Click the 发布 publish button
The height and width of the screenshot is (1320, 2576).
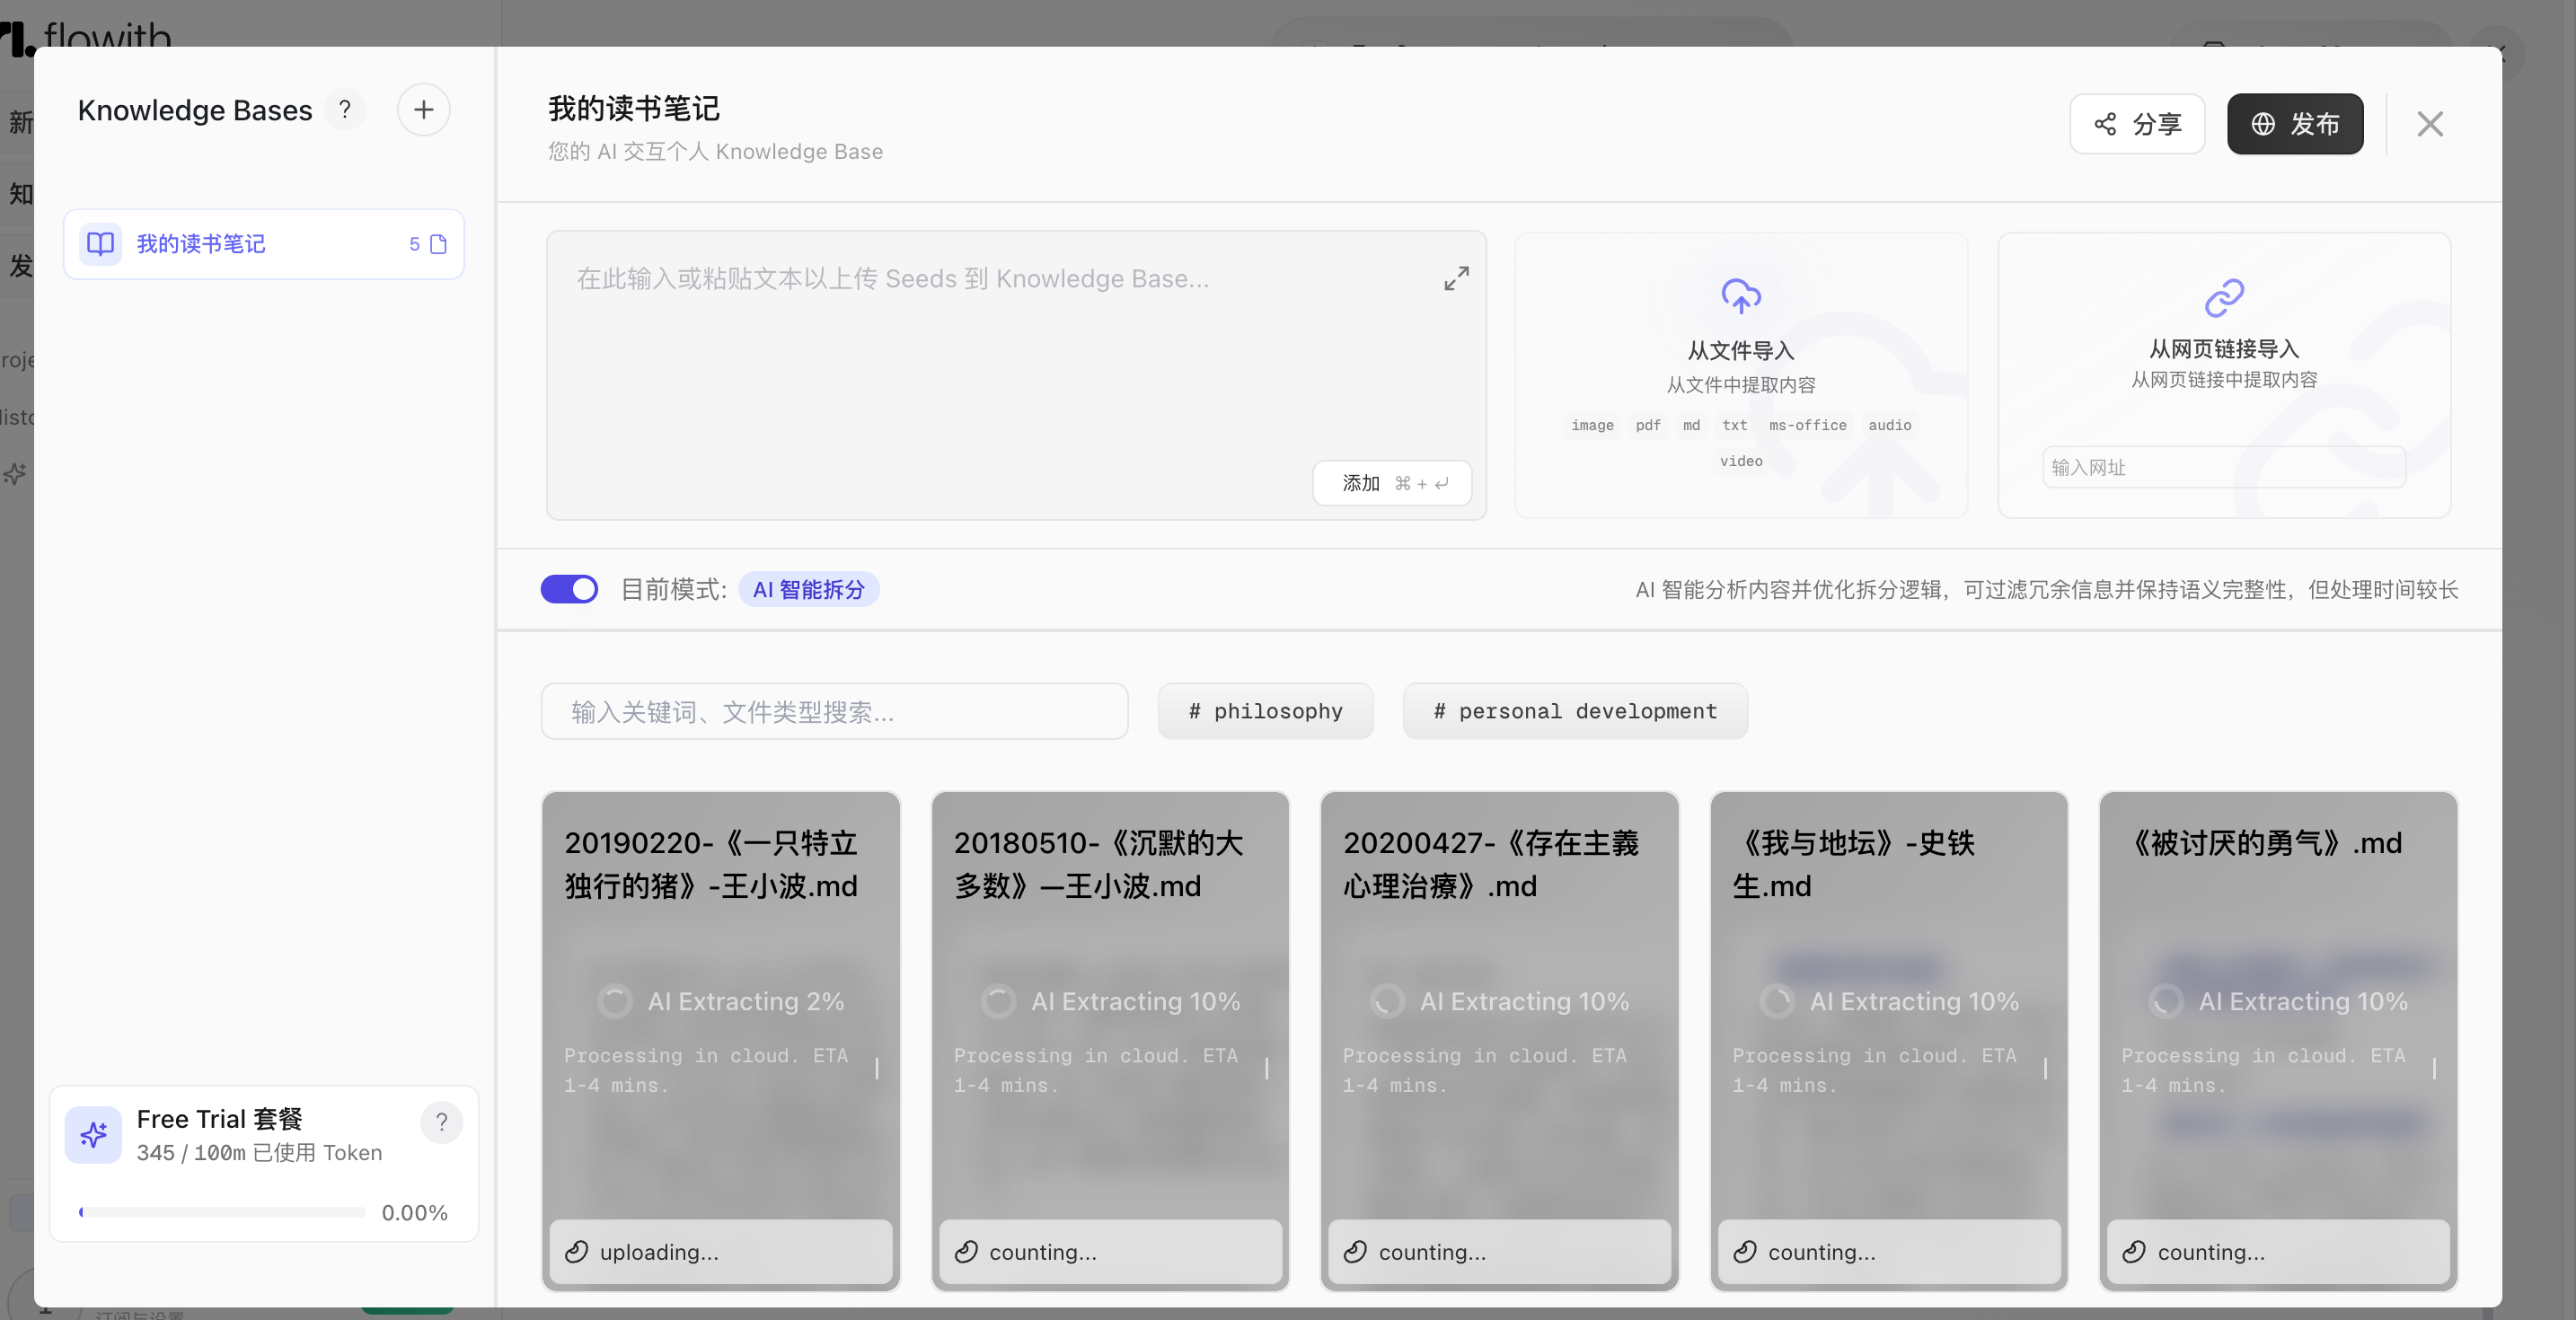pos(2295,124)
